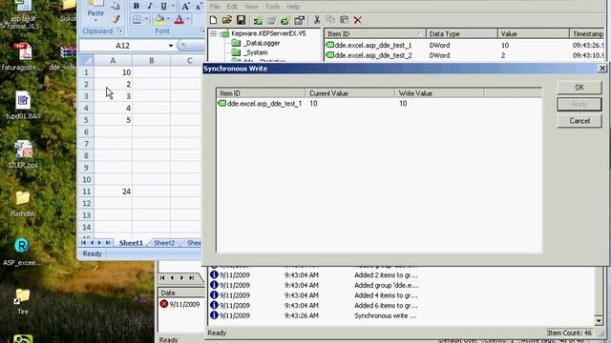Screen dimensions: 611x343
Task: Open the Edit menu in OPC client
Action: [x=232, y=7]
